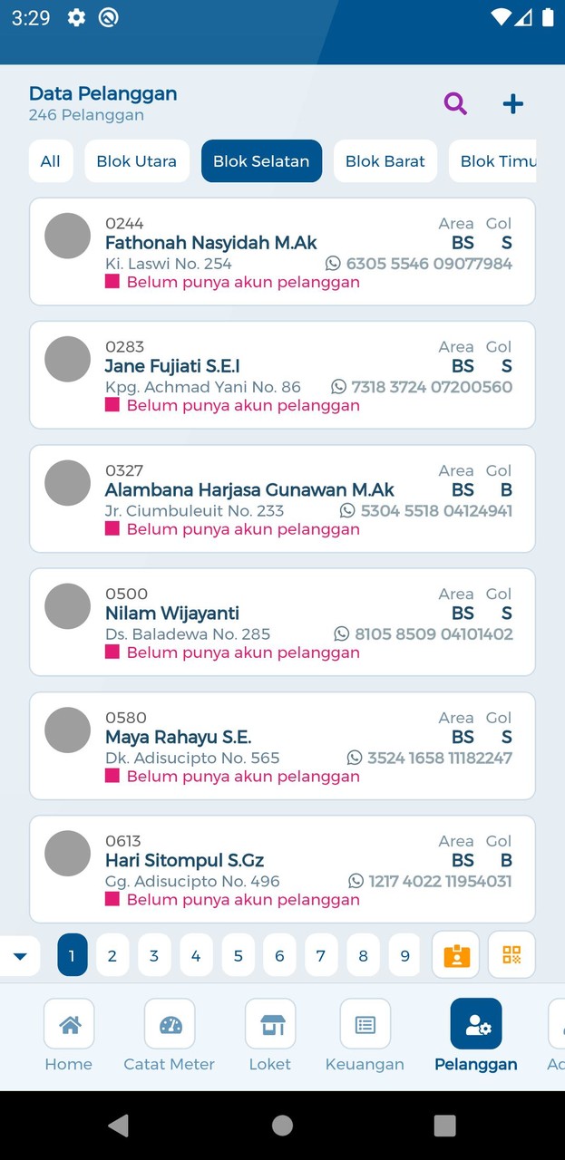565x1160 pixels.
Task: Open page 9 in pagination
Action: point(404,954)
